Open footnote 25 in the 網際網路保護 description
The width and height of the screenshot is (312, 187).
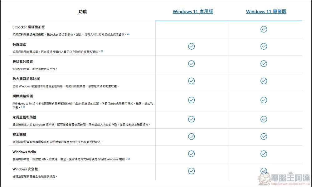[24, 107]
